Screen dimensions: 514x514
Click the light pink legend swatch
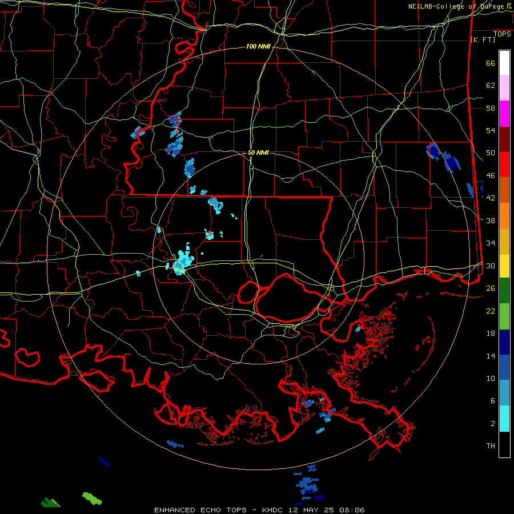pos(504,88)
